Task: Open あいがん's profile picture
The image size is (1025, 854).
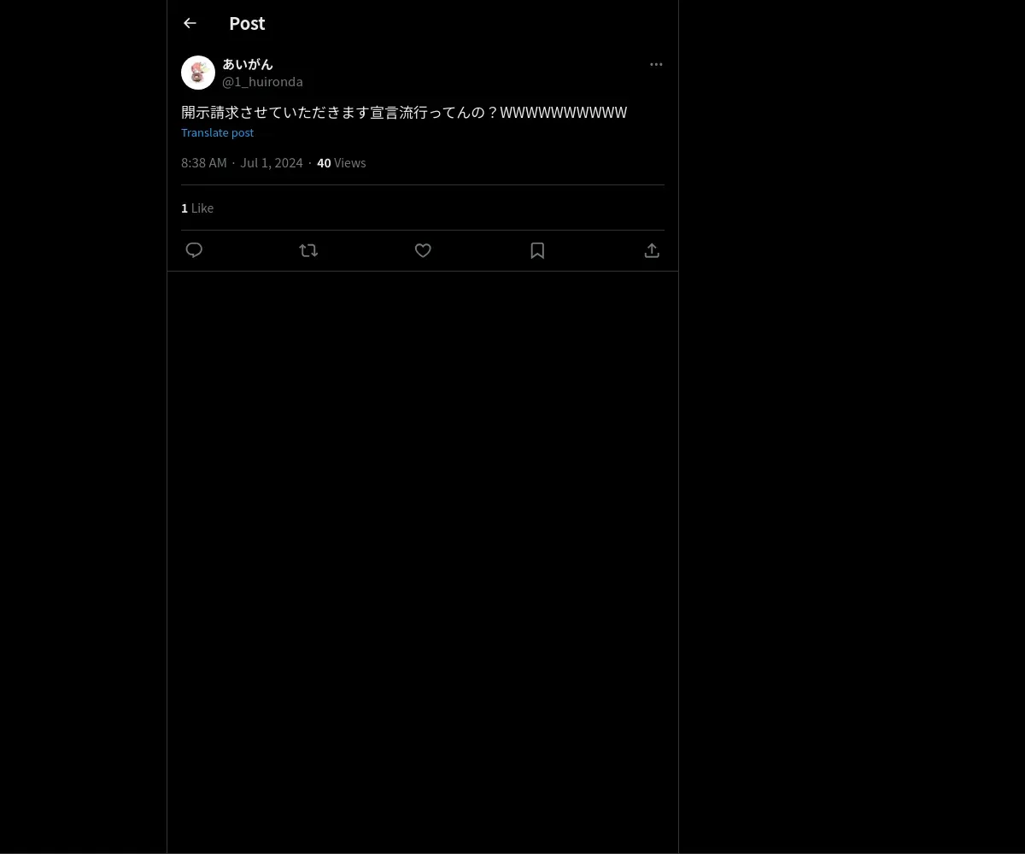Action: tap(198, 73)
